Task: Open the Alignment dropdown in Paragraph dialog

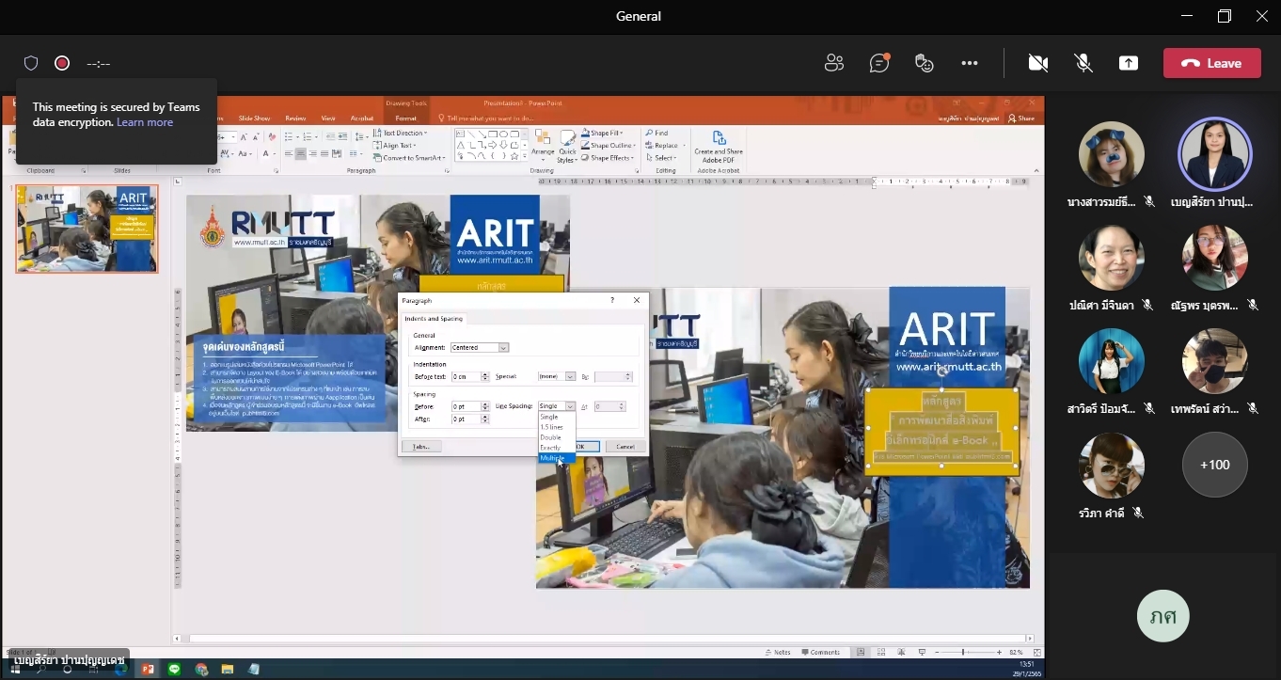Action: [480, 348]
